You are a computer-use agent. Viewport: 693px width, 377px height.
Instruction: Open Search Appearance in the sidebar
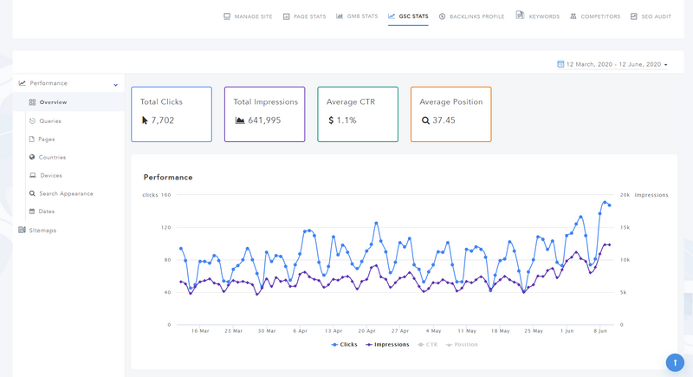pos(66,193)
